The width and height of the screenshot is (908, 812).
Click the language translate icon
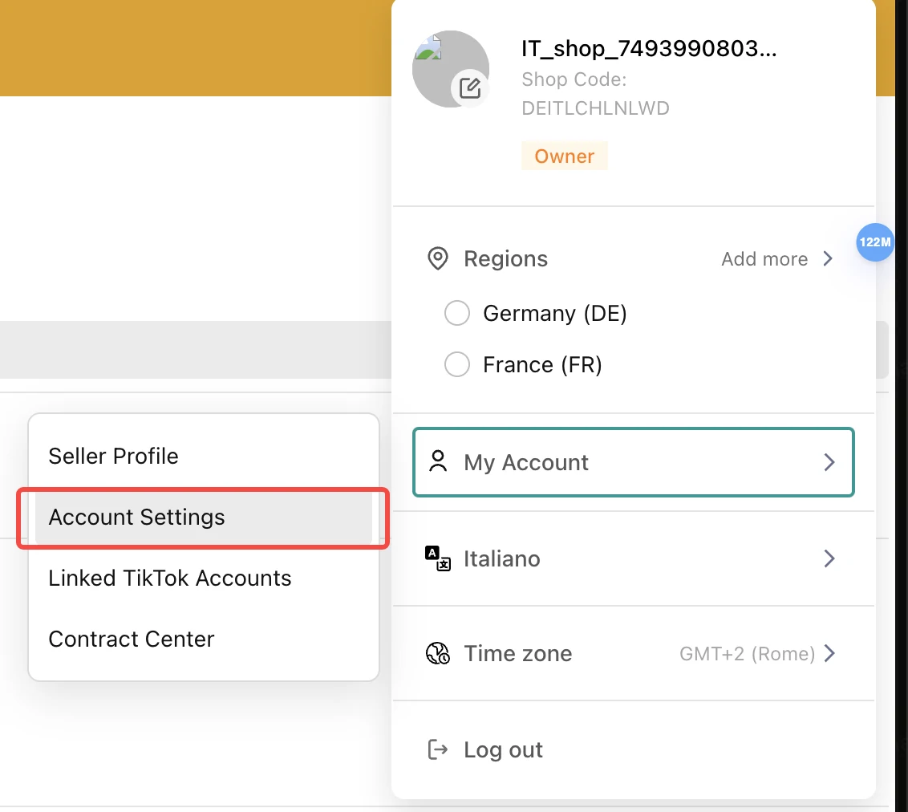coord(438,558)
